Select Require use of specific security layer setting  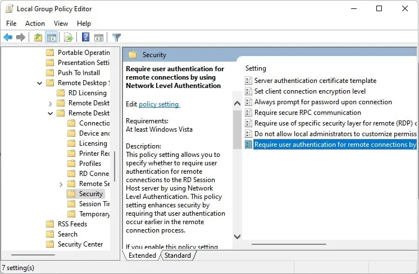point(335,123)
